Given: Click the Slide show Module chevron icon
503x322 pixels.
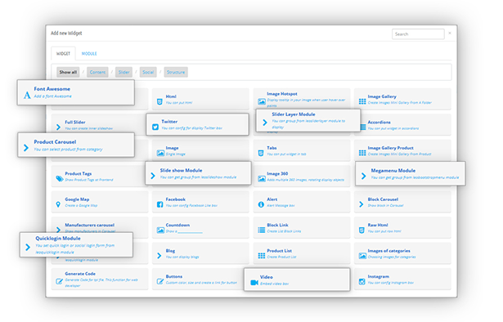Looking at the screenshot, I should [x=153, y=176].
